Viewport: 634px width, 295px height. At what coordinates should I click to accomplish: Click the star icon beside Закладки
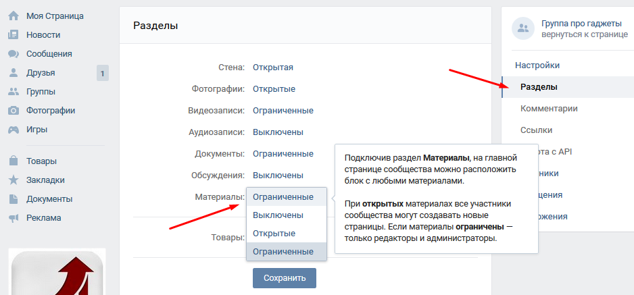[x=14, y=180]
